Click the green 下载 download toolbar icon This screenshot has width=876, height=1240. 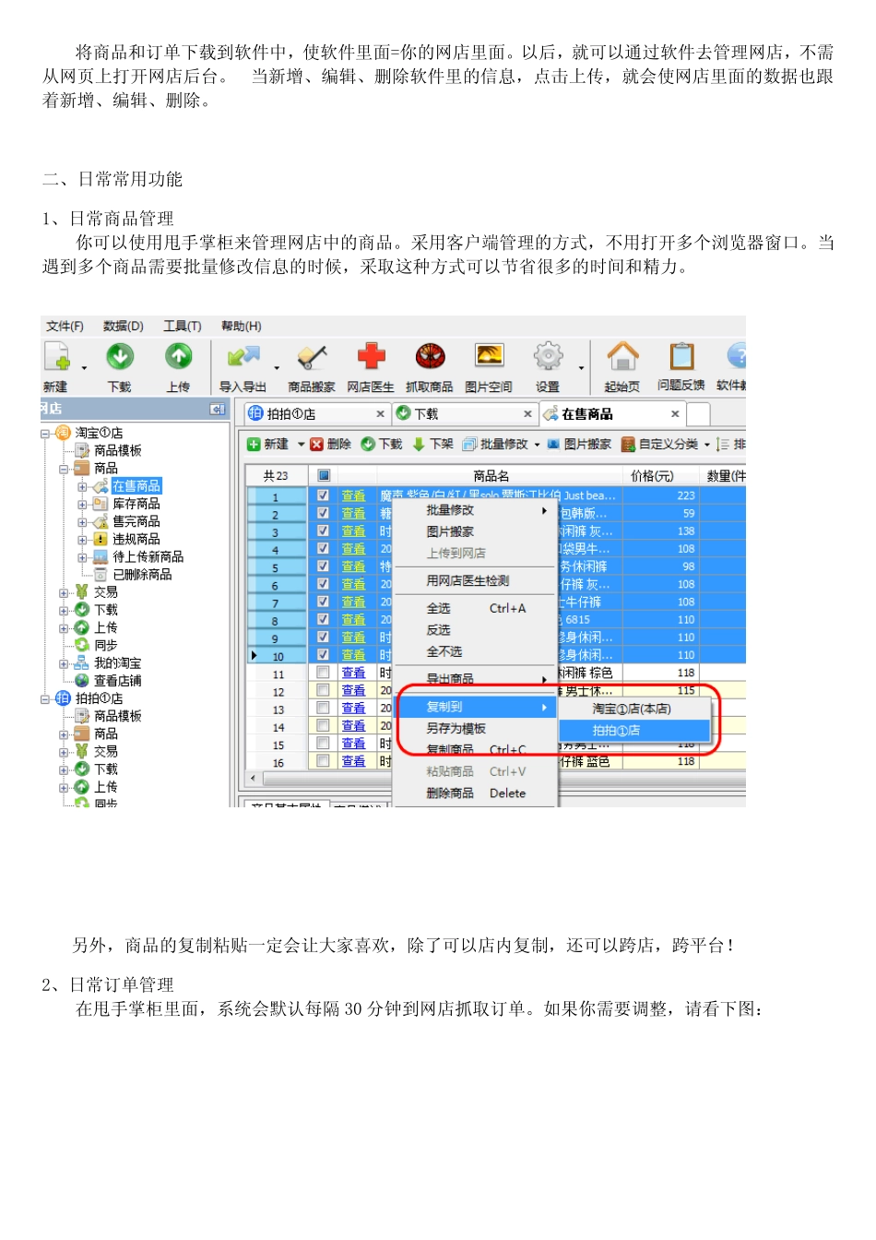[x=120, y=356]
